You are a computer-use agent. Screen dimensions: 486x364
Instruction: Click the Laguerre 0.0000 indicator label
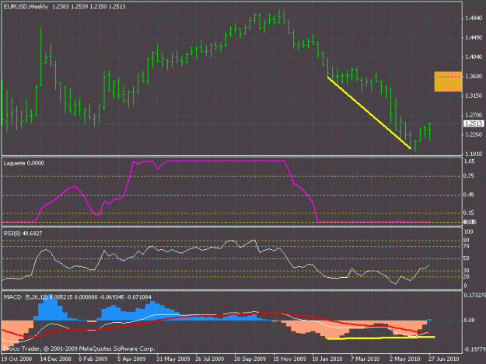[24, 163]
